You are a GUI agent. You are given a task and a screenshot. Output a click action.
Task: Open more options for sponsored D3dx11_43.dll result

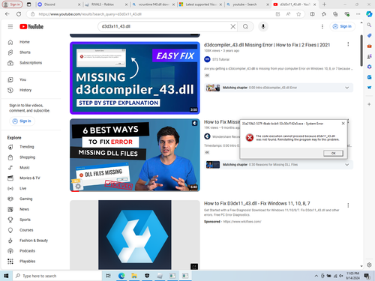(x=348, y=205)
